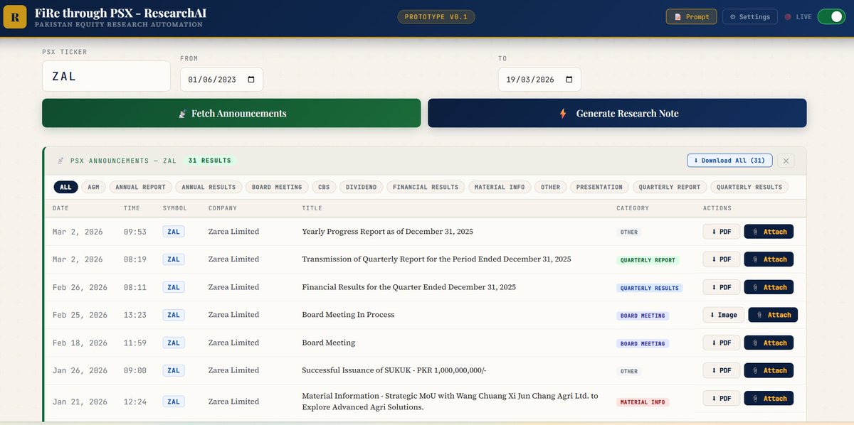Click QUARTERLY REPORT badge in Mar 2 row
854x425 pixels.
click(x=648, y=260)
